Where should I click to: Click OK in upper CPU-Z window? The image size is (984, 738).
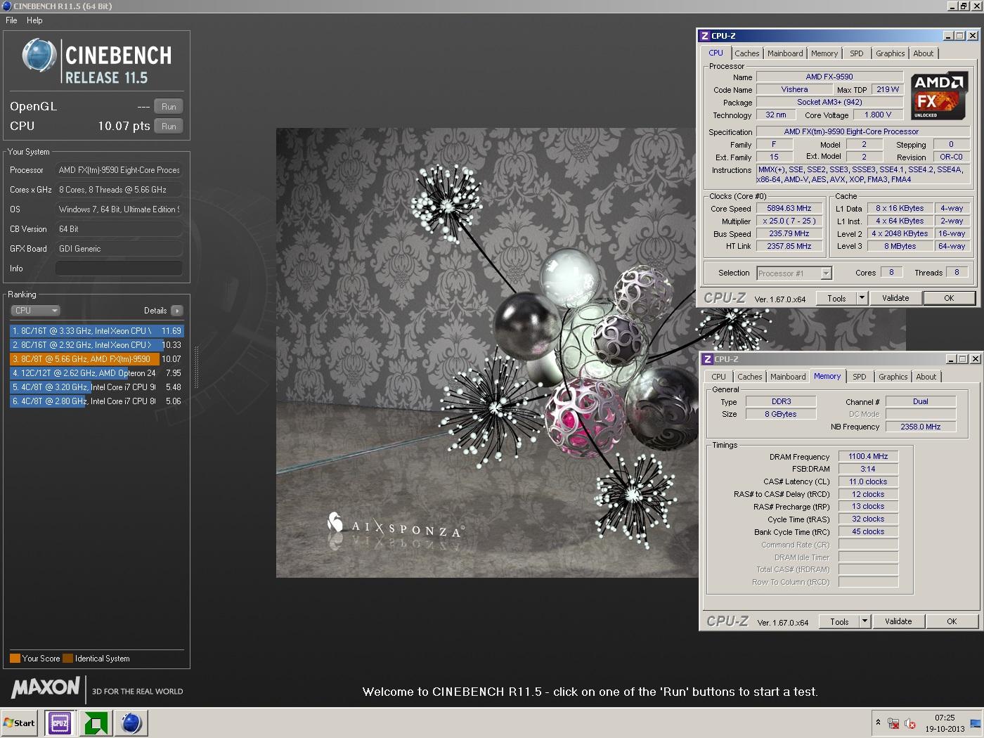(x=949, y=299)
